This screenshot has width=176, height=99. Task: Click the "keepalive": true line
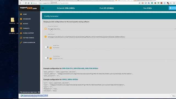click(50, 89)
